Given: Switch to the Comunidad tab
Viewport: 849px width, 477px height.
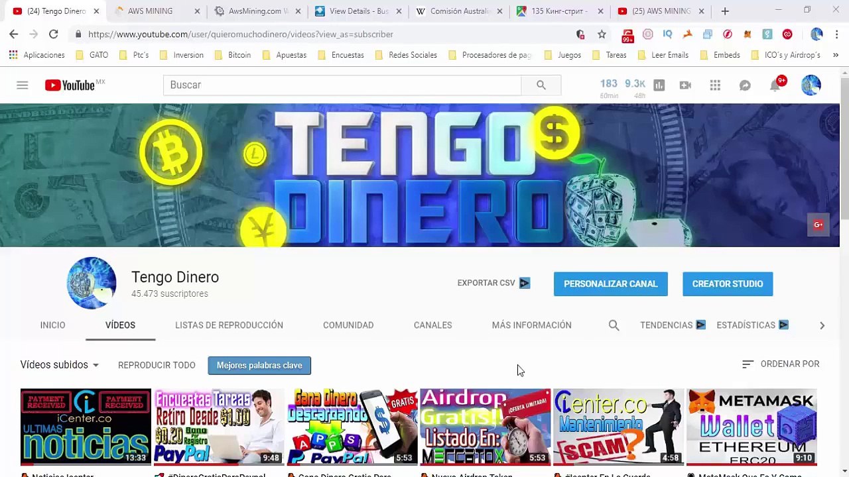Looking at the screenshot, I should pos(348,325).
